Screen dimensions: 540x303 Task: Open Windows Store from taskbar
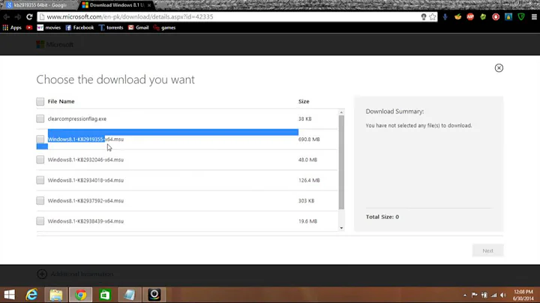click(105, 295)
